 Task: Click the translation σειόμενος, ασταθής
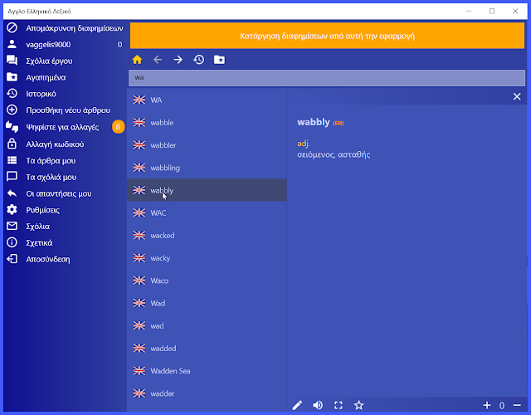tap(334, 155)
